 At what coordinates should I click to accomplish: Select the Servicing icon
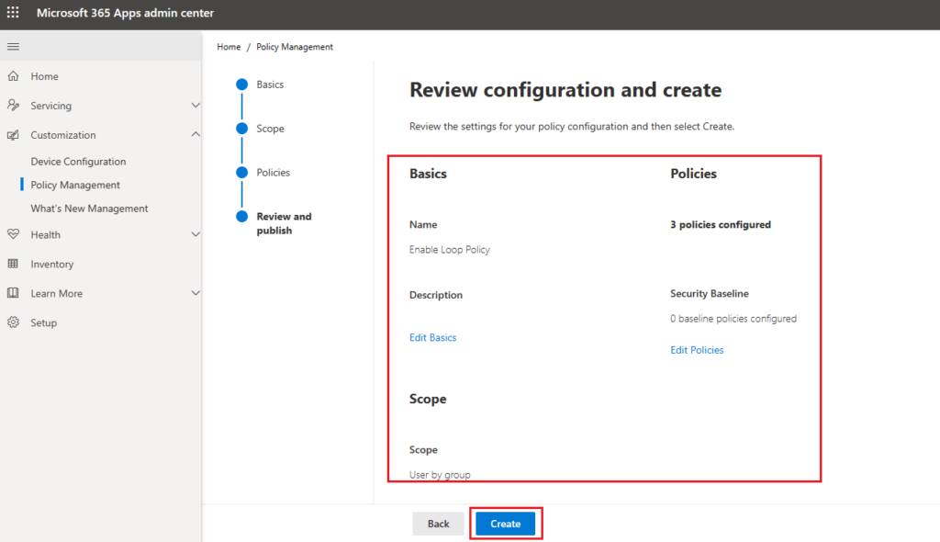(x=13, y=105)
